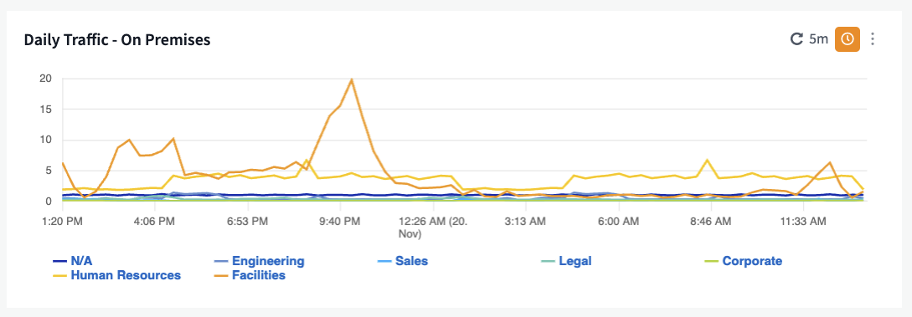Click the dark blue N/A legend swatch
Image resolution: width=912 pixels, height=317 pixels.
point(60,261)
